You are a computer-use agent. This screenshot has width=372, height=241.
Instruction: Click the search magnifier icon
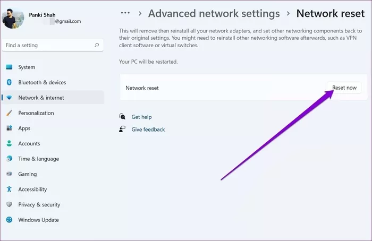[x=97, y=45]
